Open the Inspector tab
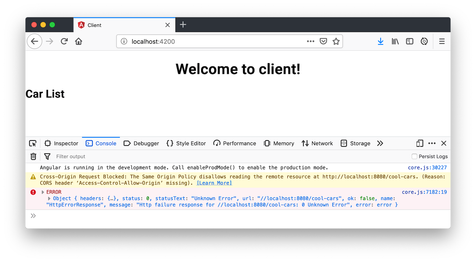The image size is (476, 262). [x=61, y=143]
